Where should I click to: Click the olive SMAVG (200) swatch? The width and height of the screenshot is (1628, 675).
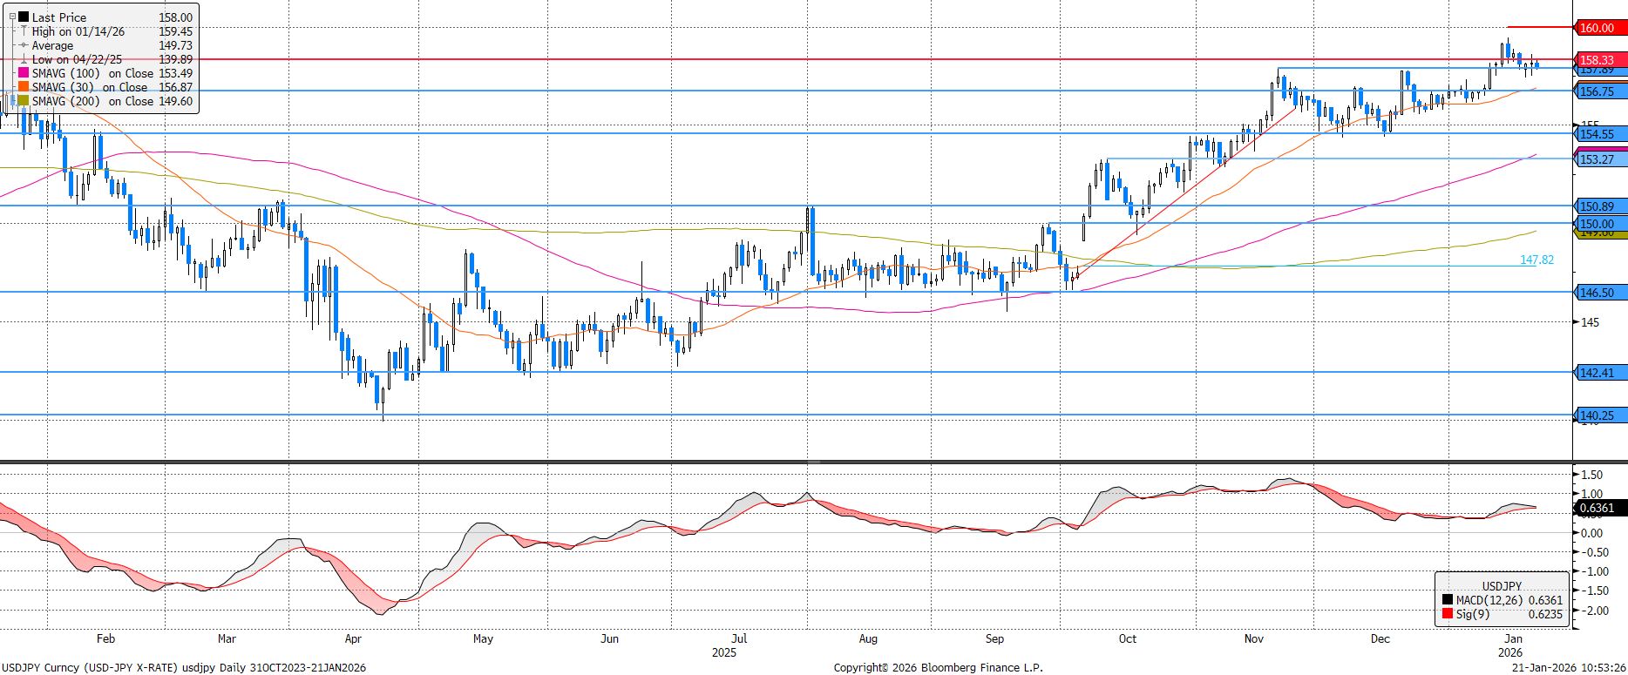(24, 101)
